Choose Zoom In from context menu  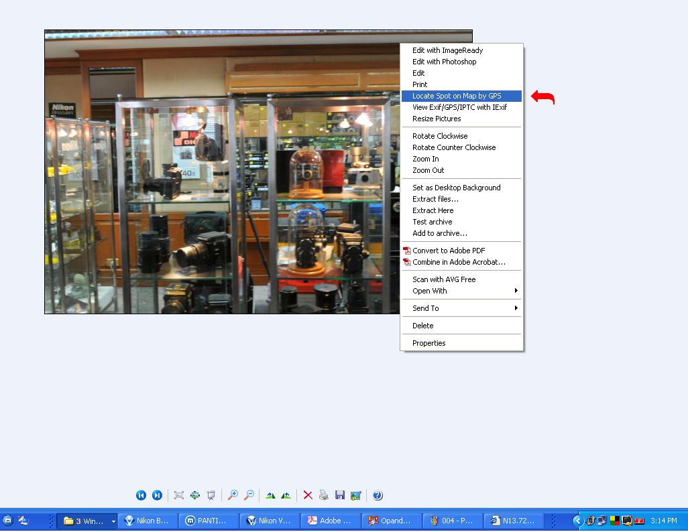tap(461, 159)
